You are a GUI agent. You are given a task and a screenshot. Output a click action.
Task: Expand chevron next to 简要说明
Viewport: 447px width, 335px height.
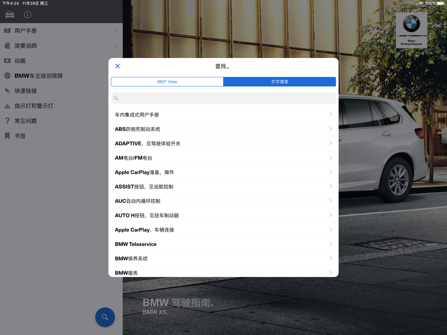pyautogui.click(x=116, y=46)
